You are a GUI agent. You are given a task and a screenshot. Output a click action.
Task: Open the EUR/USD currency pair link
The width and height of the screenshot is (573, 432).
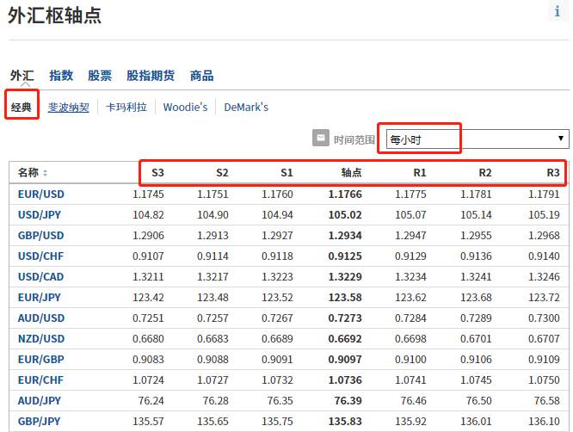[41, 194]
